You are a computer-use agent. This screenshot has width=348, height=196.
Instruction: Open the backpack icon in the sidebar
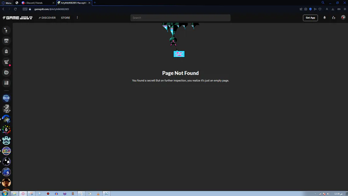pyautogui.click(x=6, y=52)
